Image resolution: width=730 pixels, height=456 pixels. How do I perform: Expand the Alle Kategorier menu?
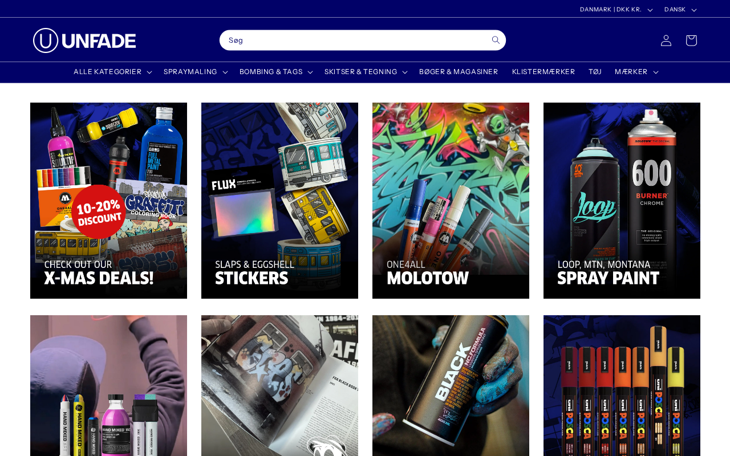[x=112, y=72]
